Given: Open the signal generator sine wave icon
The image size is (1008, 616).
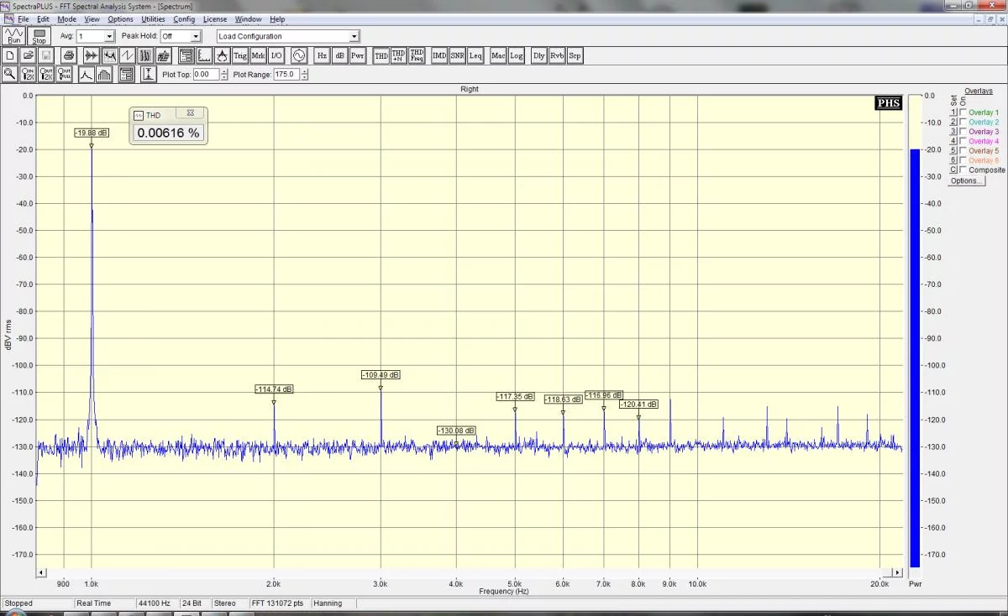Looking at the screenshot, I should click(x=298, y=55).
